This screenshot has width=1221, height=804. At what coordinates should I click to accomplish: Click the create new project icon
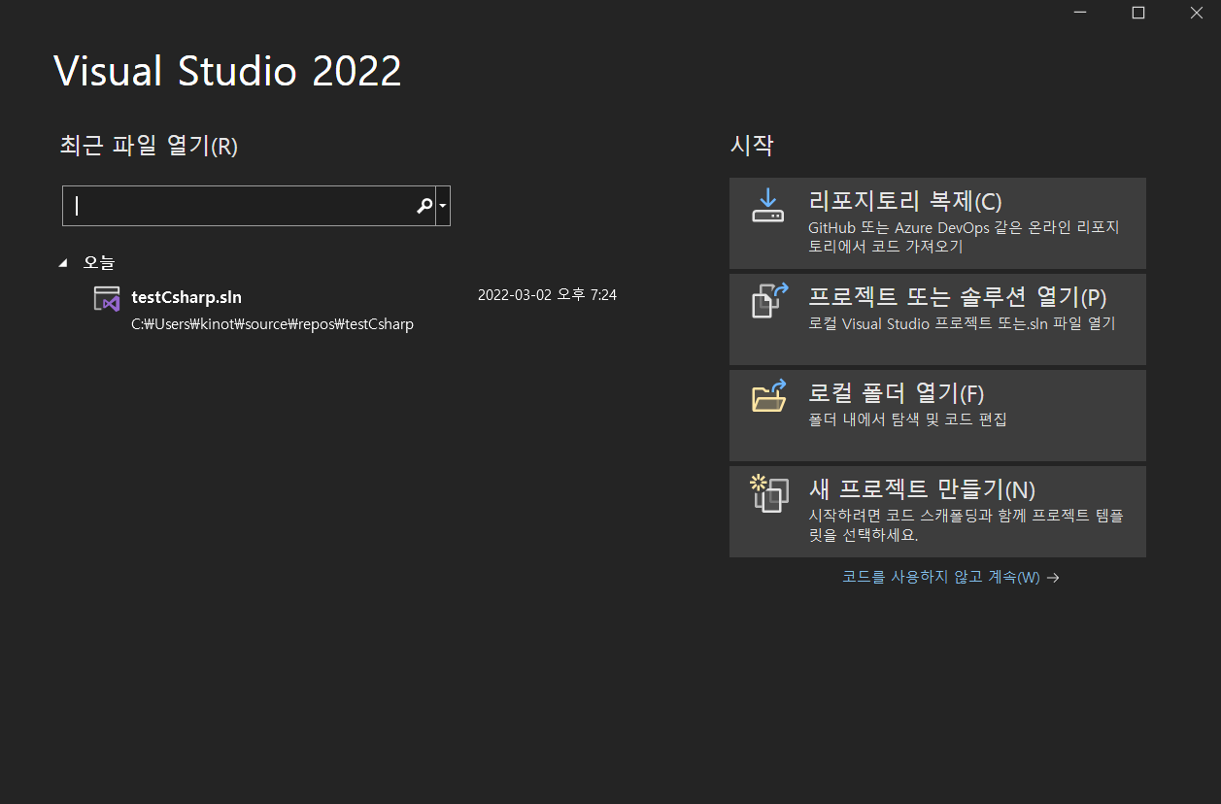click(x=768, y=492)
